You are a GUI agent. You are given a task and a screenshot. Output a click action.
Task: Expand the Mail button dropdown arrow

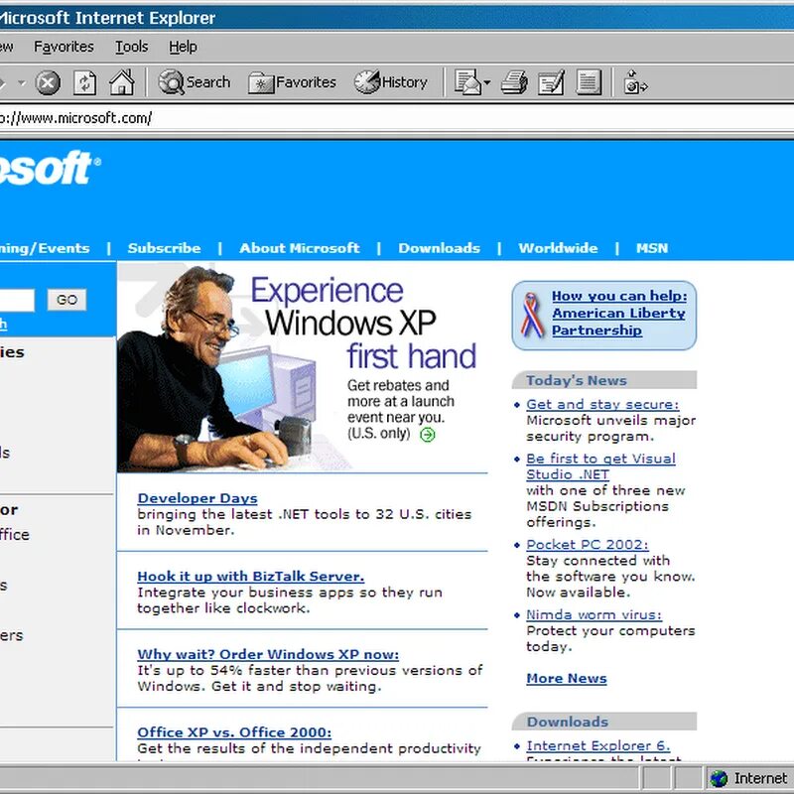(x=486, y=82)
